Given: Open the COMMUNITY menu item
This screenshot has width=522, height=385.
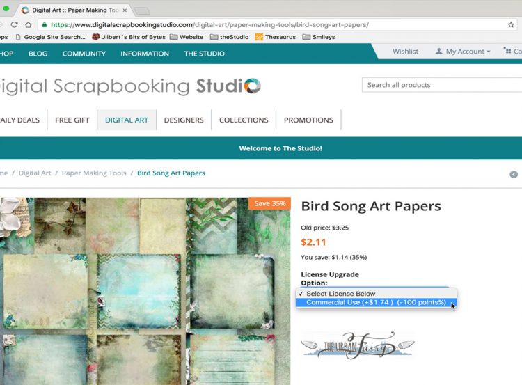Looking at the screenshot, I should [84, 54].
